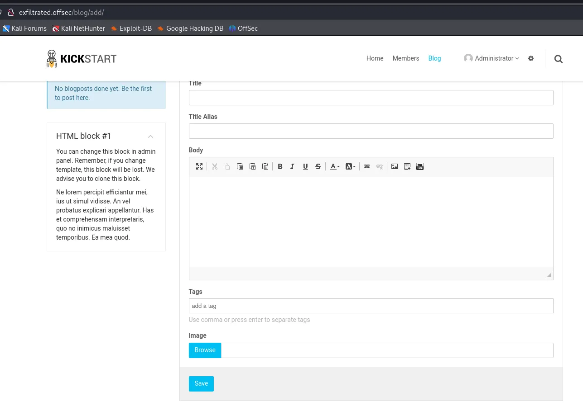Click the Kickstart logo
Viewport: 583px width, 406px height.
coord(82,59)
